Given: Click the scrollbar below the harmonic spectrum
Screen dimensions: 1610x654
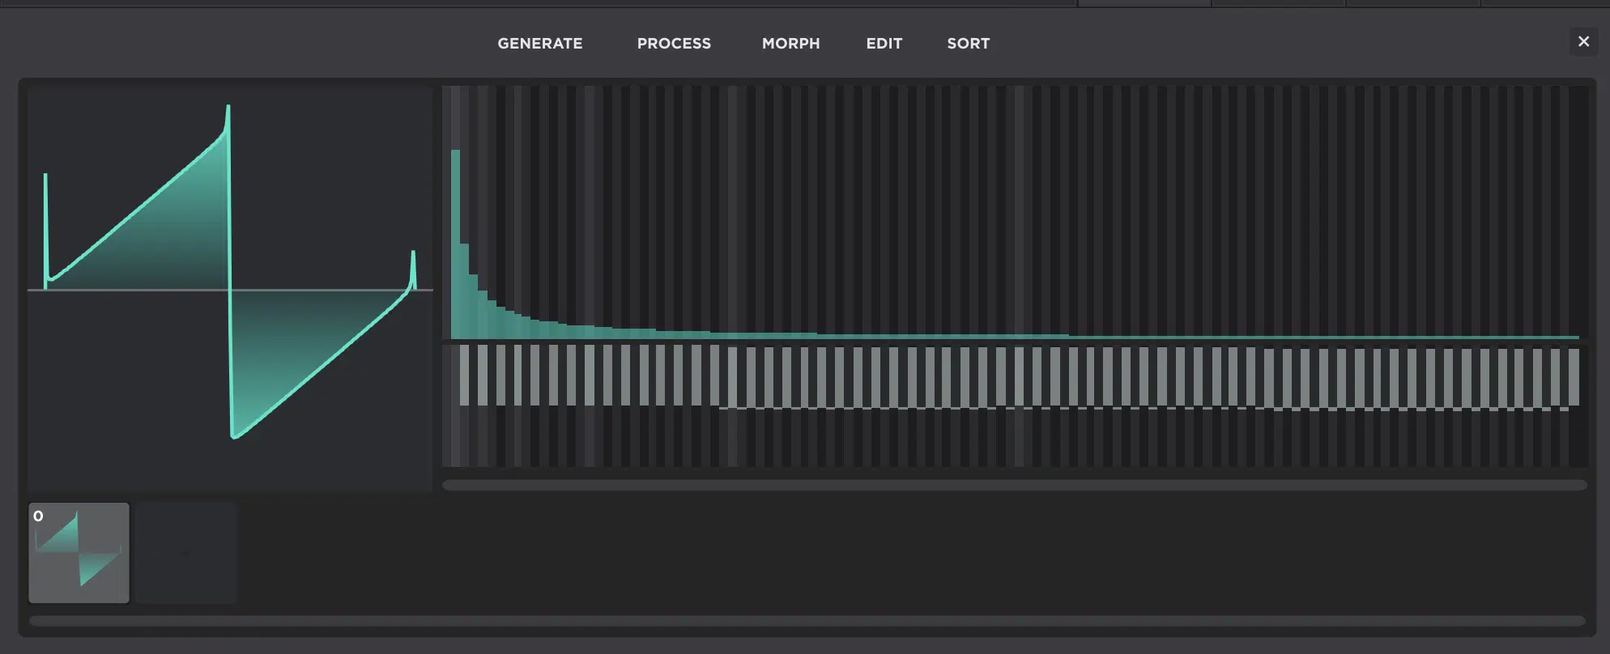Looking at the screenshot, I should tap(1014, 486).
